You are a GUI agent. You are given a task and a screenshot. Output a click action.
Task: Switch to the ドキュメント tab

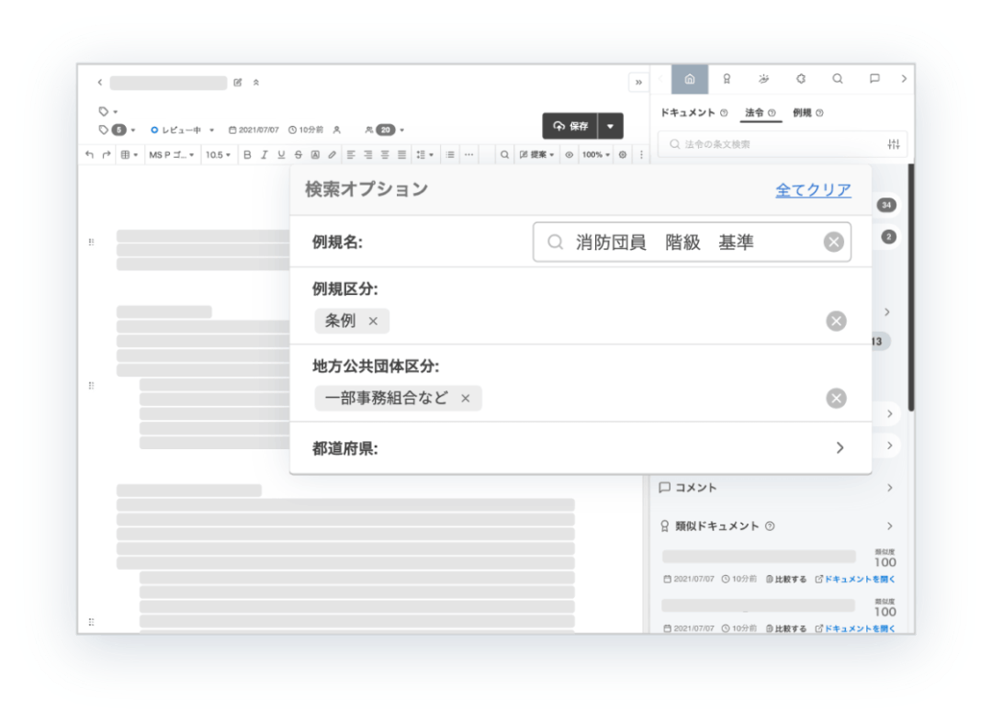point(689,113)
